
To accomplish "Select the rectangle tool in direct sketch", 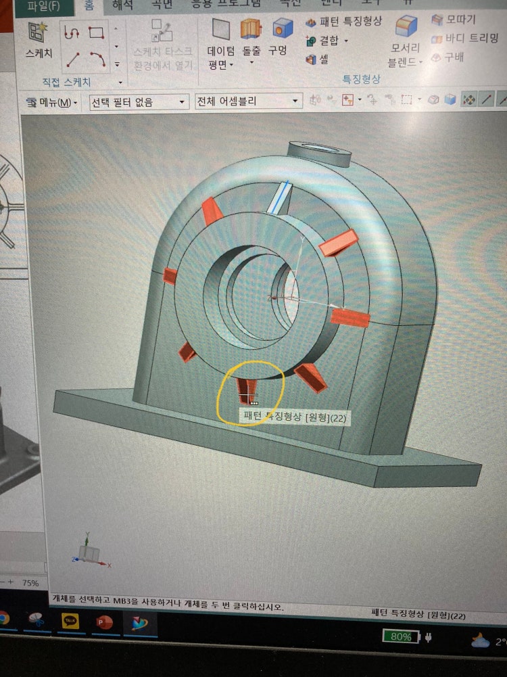I will pos(97,33).
